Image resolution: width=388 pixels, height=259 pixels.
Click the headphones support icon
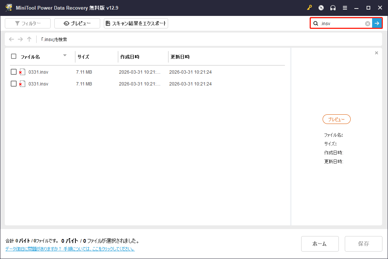click(x=333, y=8)
